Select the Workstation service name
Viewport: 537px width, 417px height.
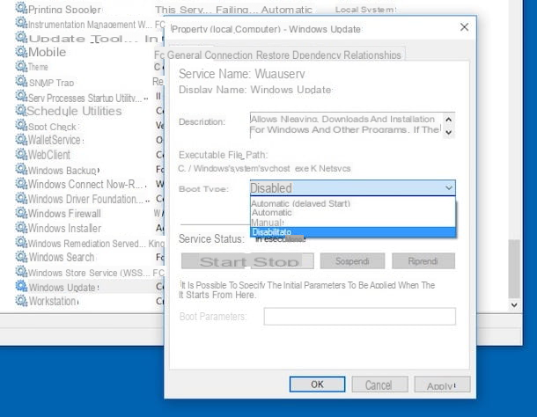pyautogui.click(x=53, y=301)
